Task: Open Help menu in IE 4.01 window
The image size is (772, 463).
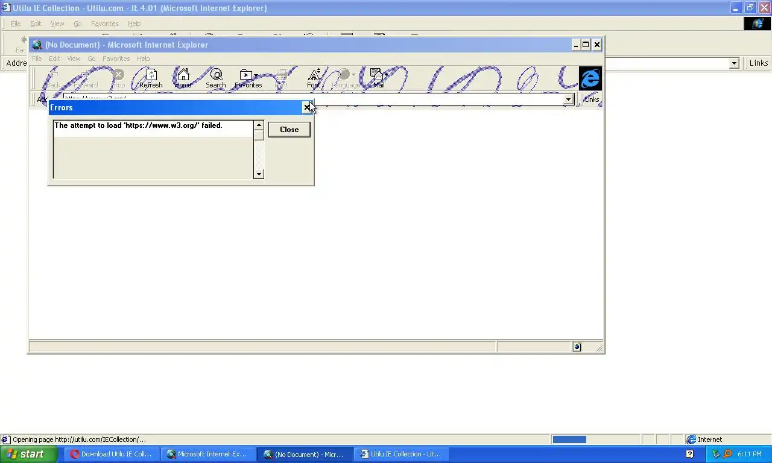Action: pos(134,24)
